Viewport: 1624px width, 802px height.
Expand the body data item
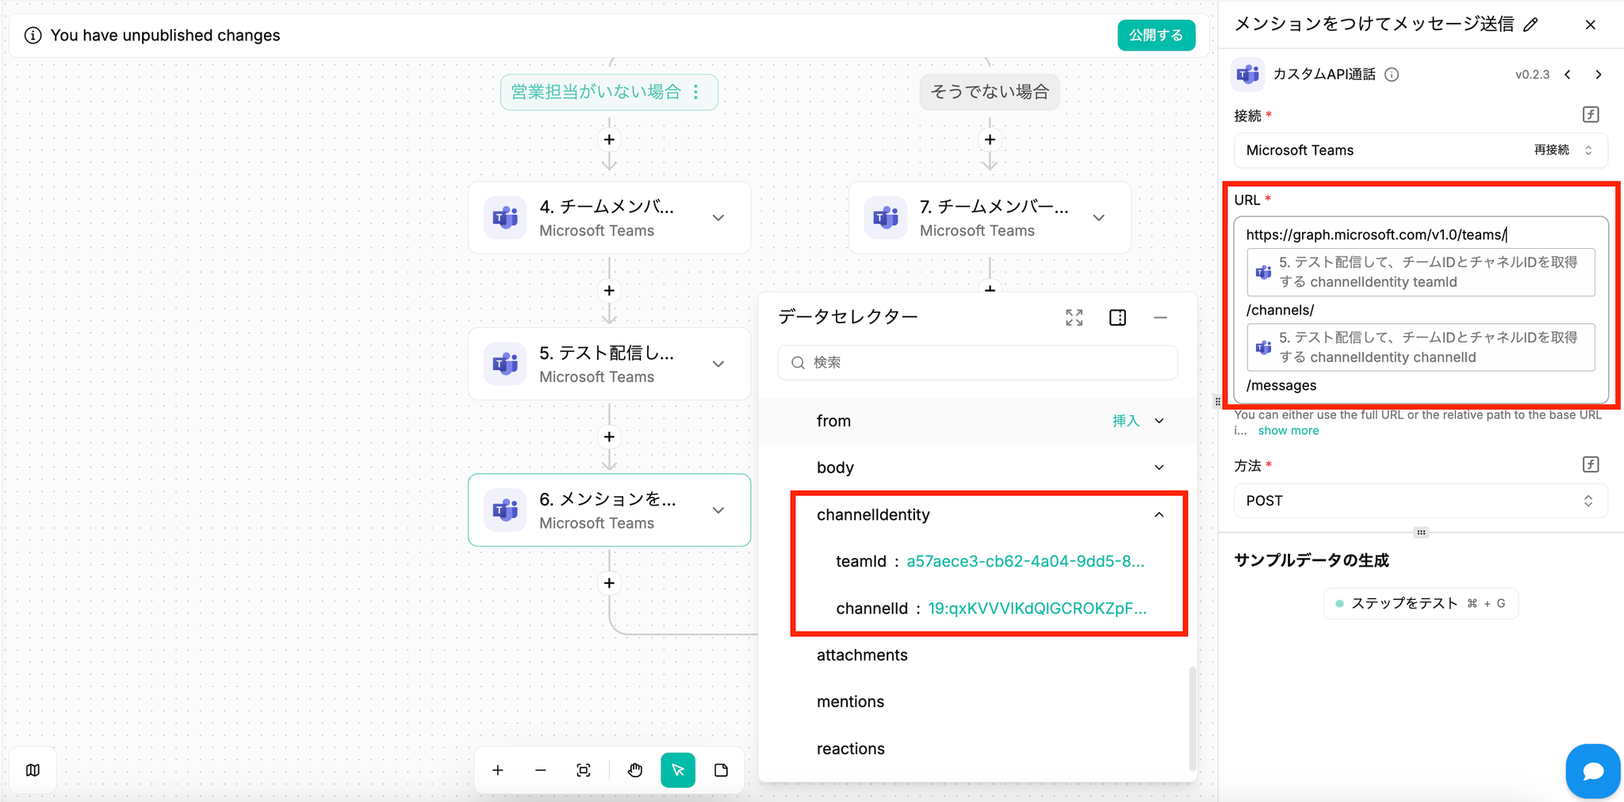1159,468
